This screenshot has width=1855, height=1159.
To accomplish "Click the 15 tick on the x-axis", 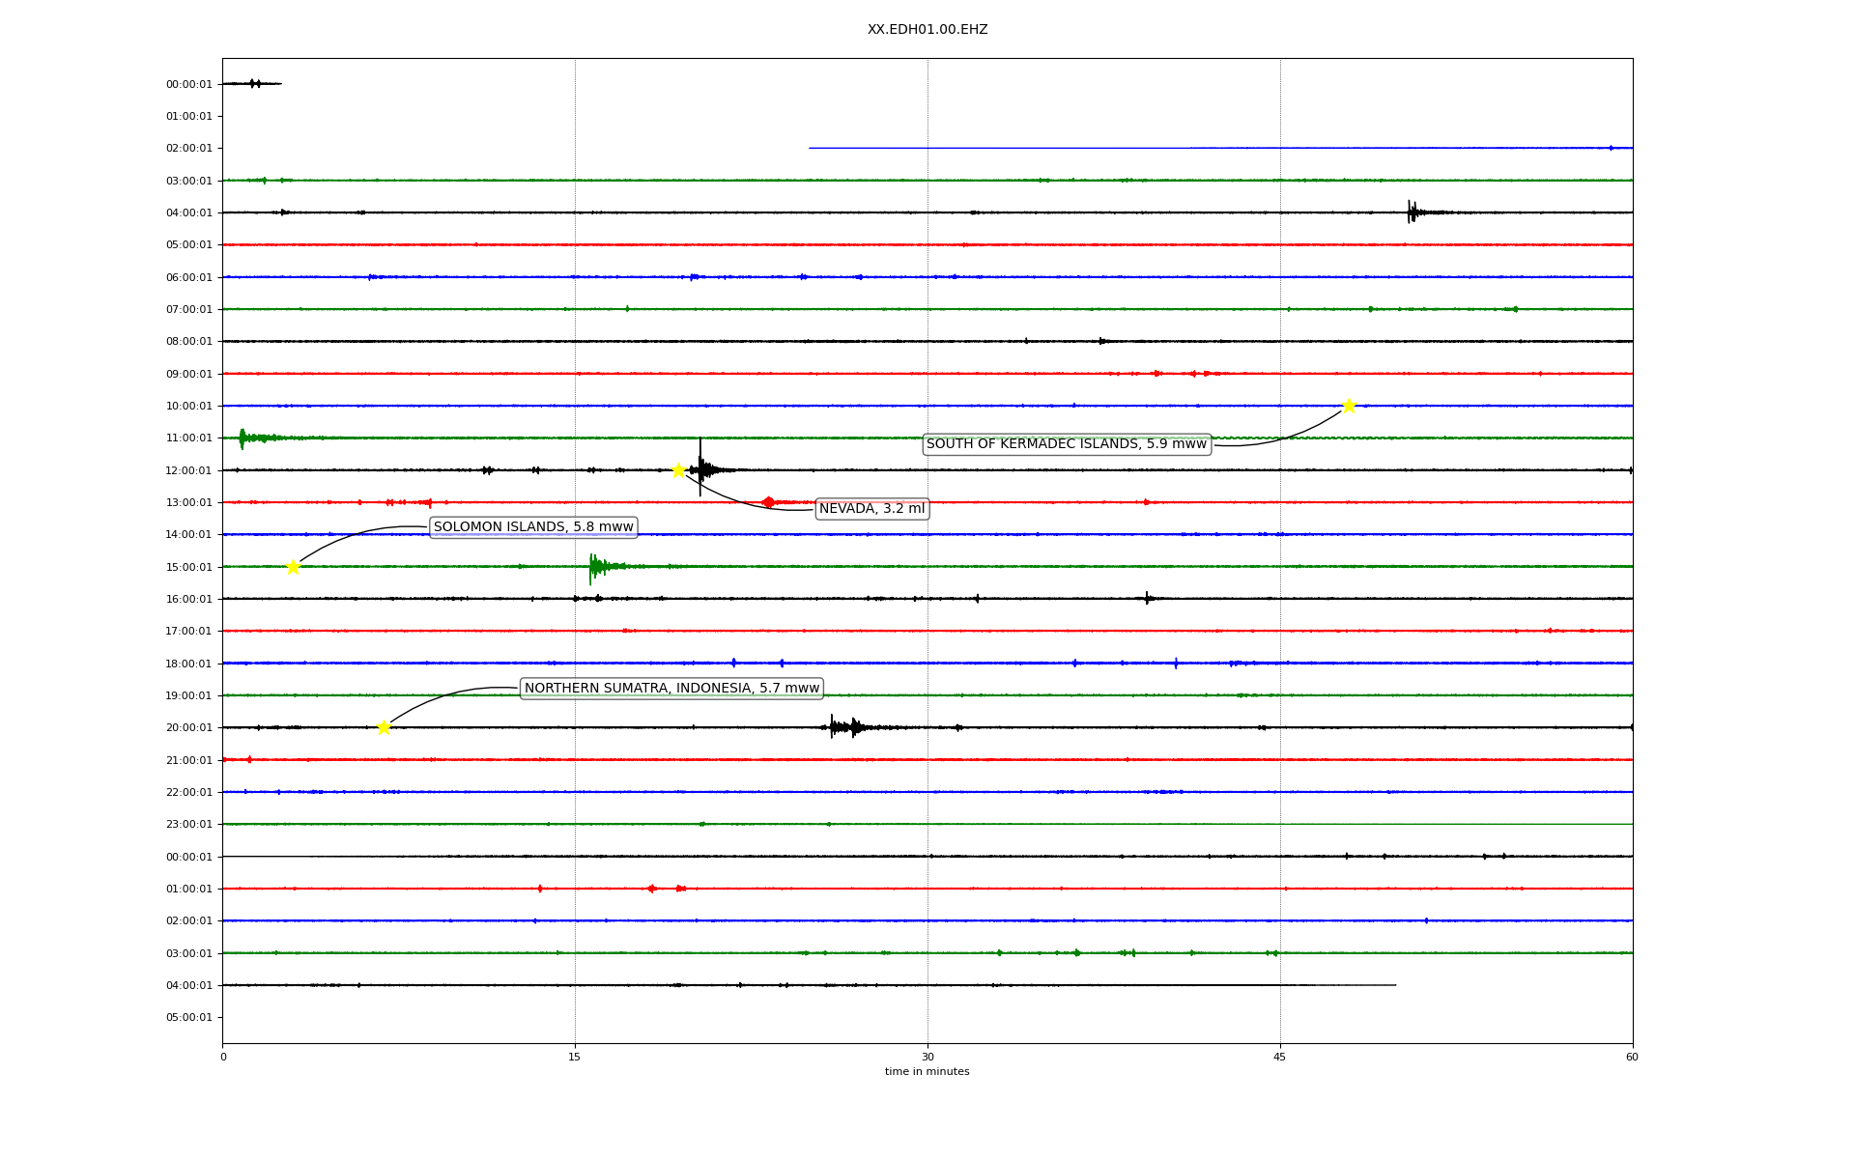I will point(575,1057).
